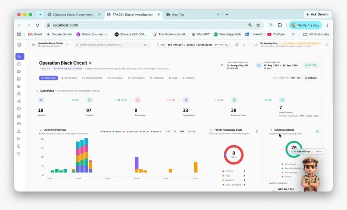Open the people icon in the sidebar

coord(19,94)
